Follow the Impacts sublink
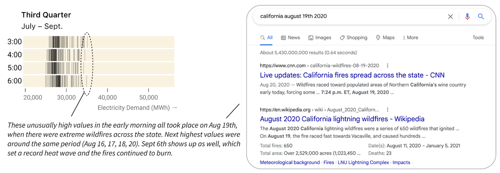This screenshot has height=173, width=500. coord(401,162)
